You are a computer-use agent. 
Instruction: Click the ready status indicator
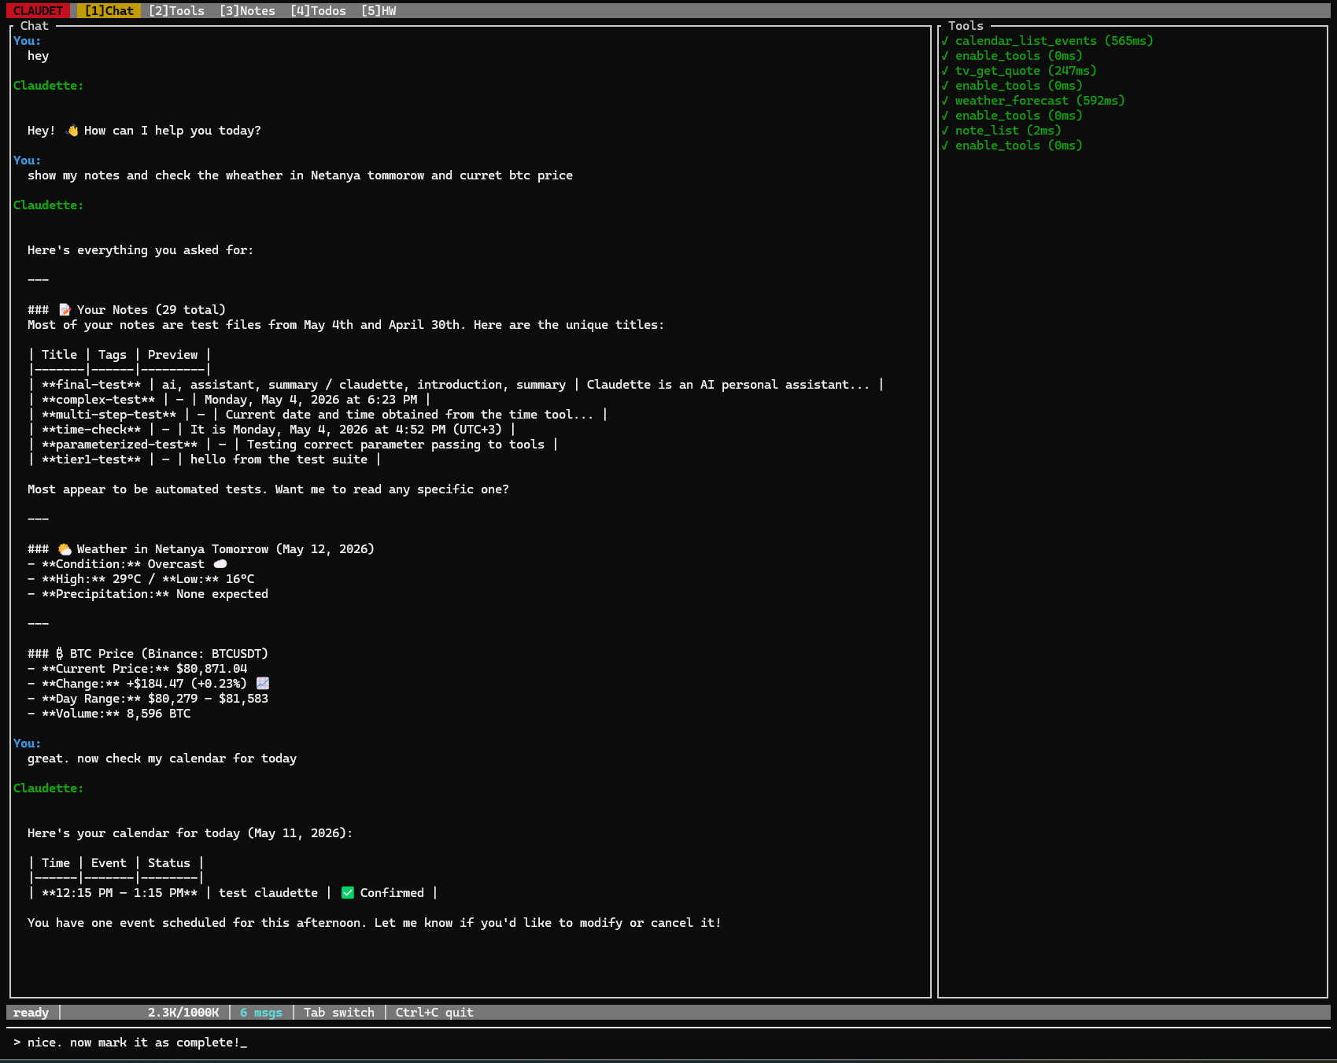pos(31,1013)
